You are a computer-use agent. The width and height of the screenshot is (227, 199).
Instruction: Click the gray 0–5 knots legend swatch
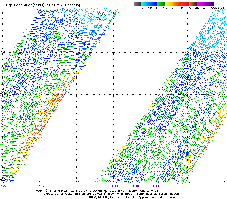137,4
